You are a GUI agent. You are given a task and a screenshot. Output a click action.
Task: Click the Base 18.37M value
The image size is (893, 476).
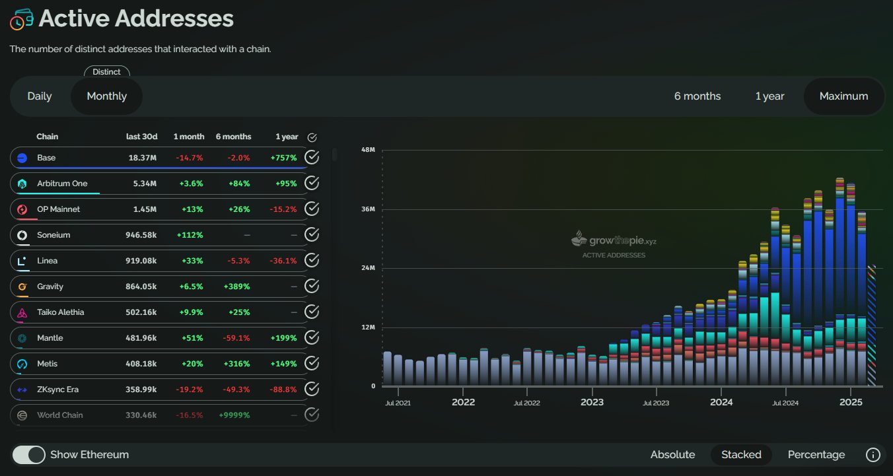143,158
